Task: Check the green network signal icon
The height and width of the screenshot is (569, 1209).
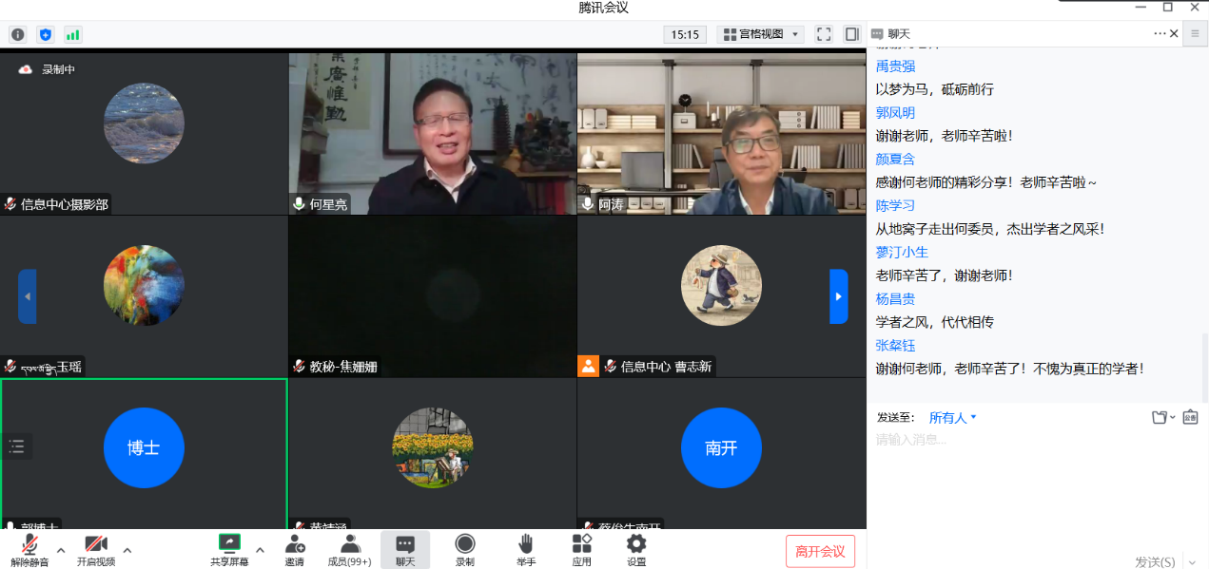Action: pyautogui.click(x=72, y=34)
